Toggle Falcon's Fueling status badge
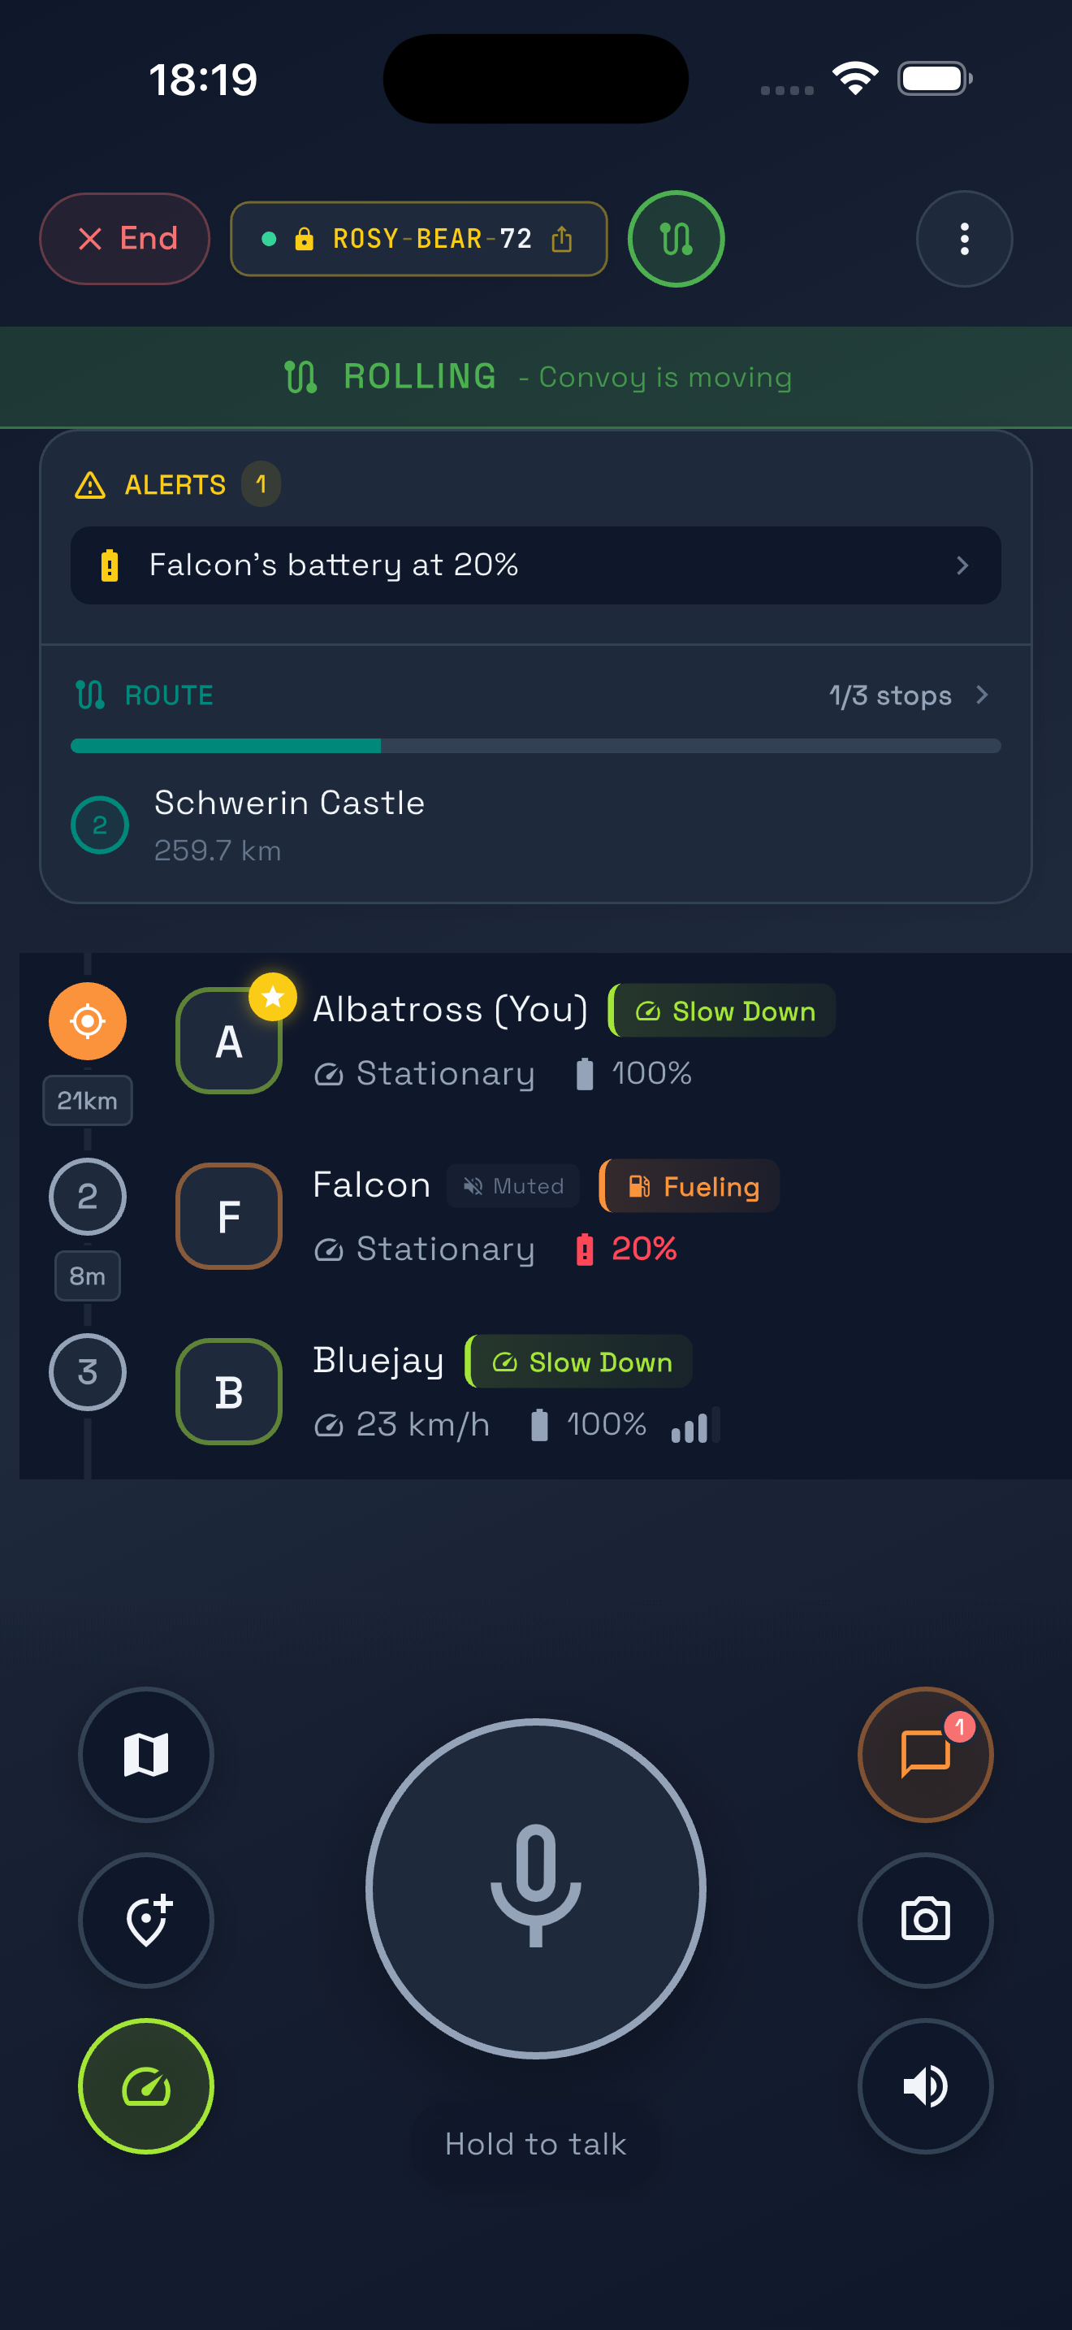Viewport: 1072px width, 2330px height. [x=687, y=1186]
